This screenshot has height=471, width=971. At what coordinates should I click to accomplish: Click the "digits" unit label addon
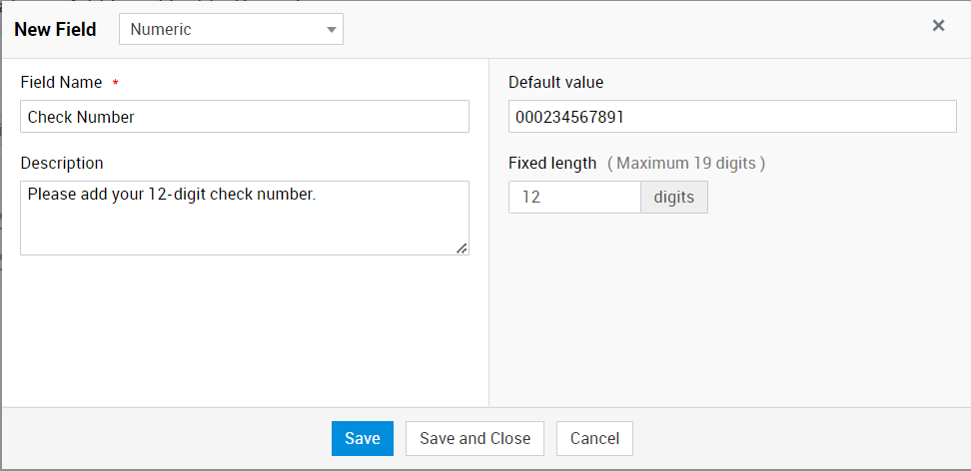(x=673, y=198)
